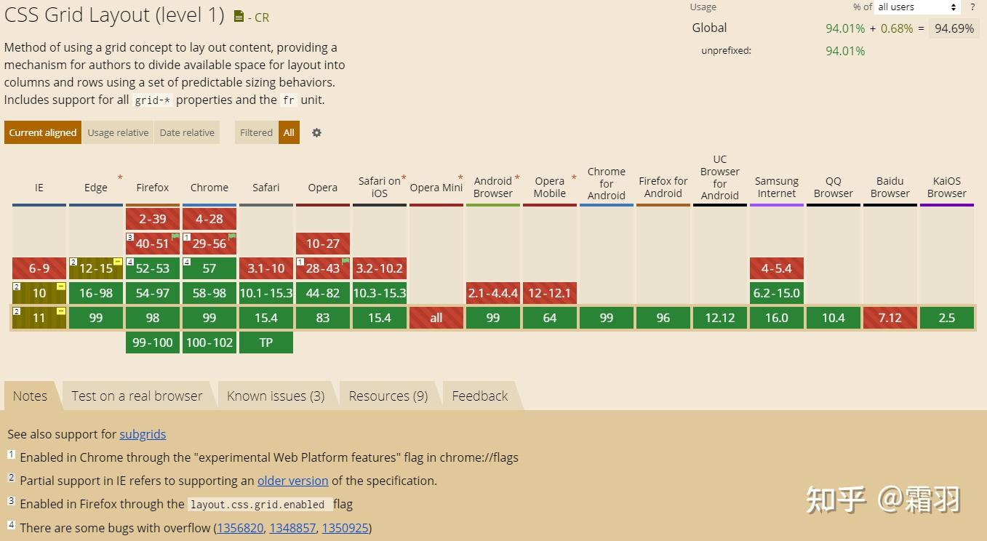Image resolution: width=987 pixels, height=541 pixels.
Task: Toggle the "Usage relative" view
Action: [118, 132]
